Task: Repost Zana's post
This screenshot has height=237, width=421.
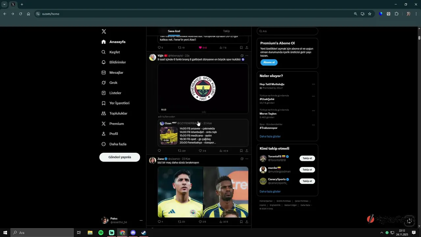Action: pos(182,222)
